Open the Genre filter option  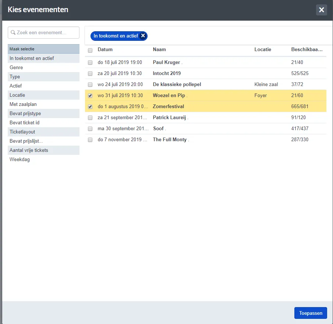(x=43, y=68)
